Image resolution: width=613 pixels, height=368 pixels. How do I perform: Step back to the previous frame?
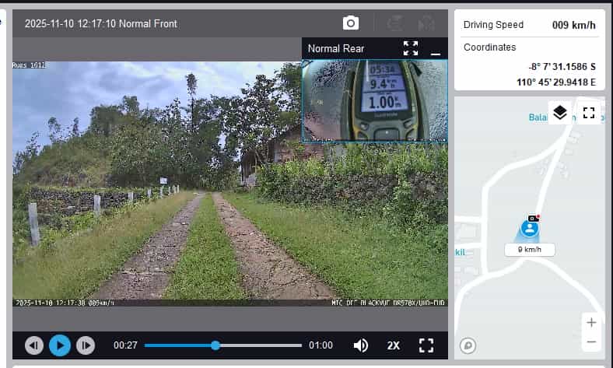tap(33, 345)
